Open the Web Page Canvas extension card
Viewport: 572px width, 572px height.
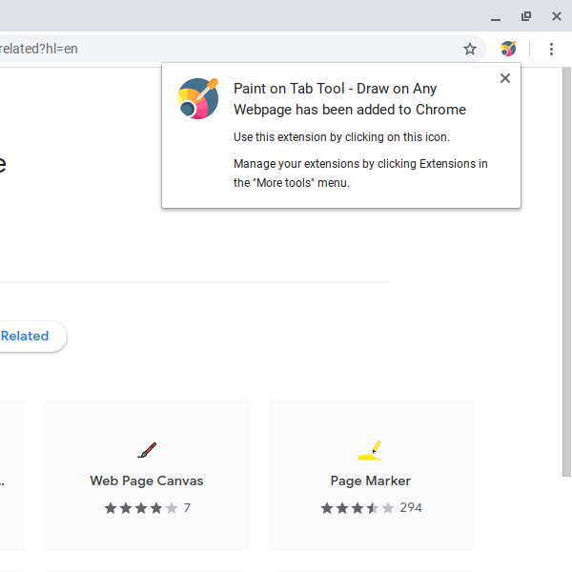147,476
